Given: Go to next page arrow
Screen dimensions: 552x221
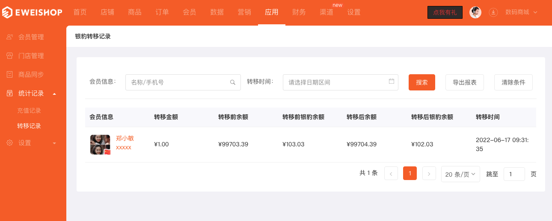Looking at the screenshot, I should tap(429, 173).
